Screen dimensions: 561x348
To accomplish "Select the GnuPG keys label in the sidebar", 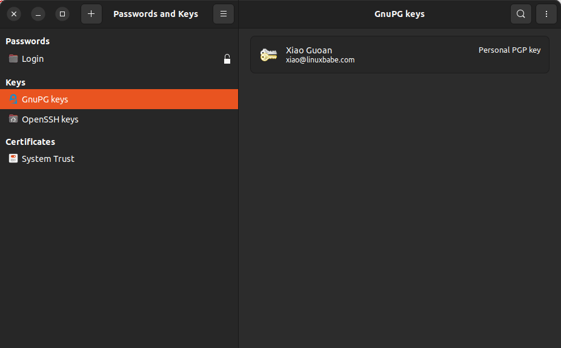I will 45,99.
